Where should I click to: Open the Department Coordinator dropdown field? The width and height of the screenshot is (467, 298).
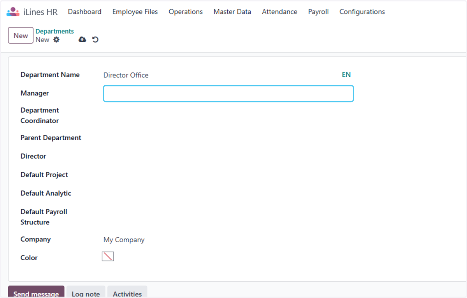[x=228, y=115]
